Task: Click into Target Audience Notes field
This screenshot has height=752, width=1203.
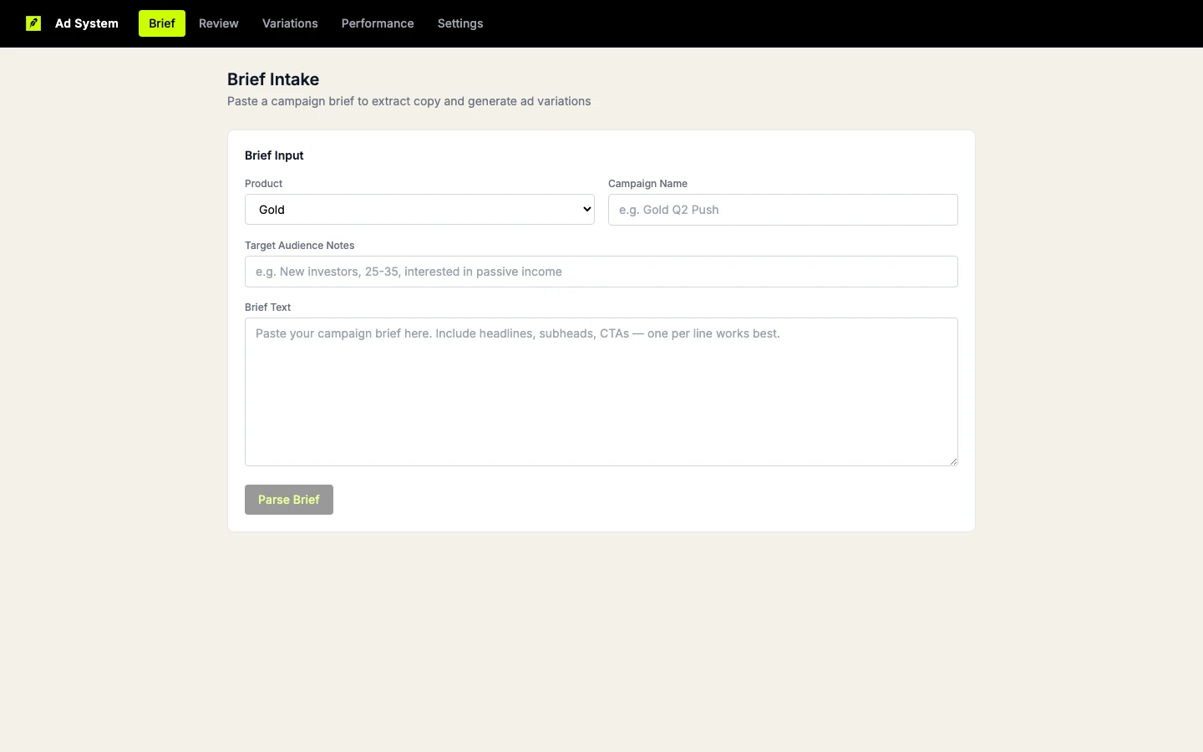Action: point(601,272)
